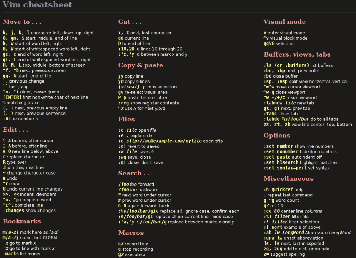Click the "Edit . . ." section heading
This screenshot has height=258, width=356.
pyautogui.click(x=15, y=130)
